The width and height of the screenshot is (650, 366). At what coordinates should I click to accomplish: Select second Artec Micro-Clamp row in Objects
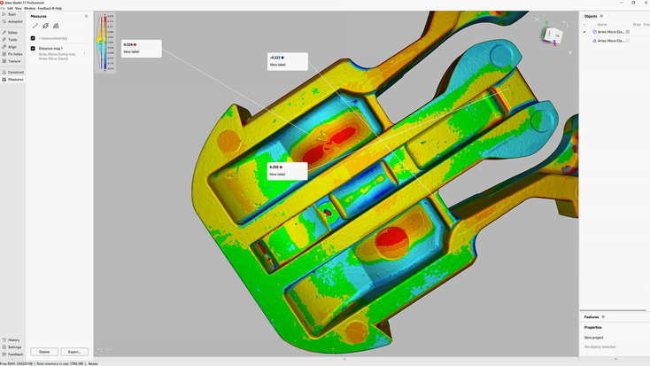pyautogui.click(x=615, y=41)
